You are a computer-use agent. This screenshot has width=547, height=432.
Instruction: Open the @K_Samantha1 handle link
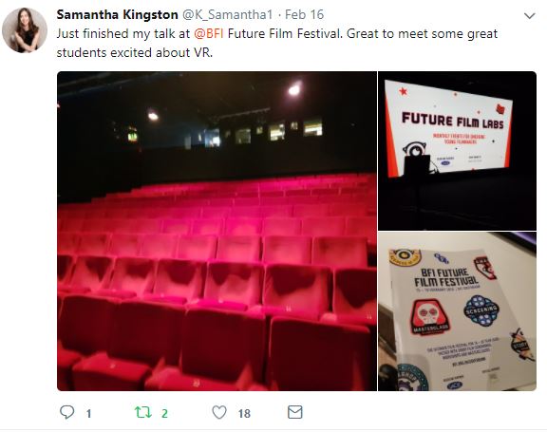click(x=228, y=14)
